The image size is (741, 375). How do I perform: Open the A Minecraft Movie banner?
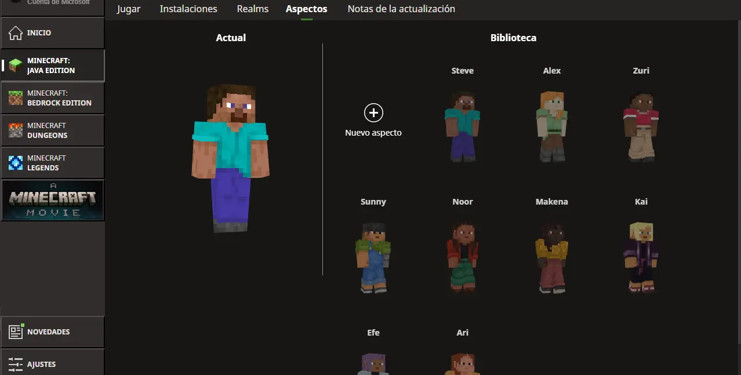tap(53, 200)
